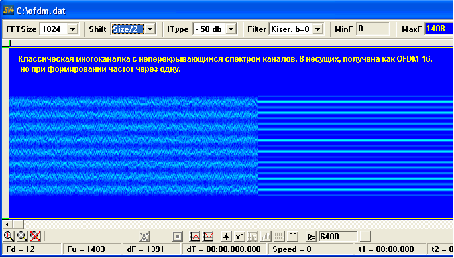Click the horizontal scrollbar left arrow

pos(7,224)
